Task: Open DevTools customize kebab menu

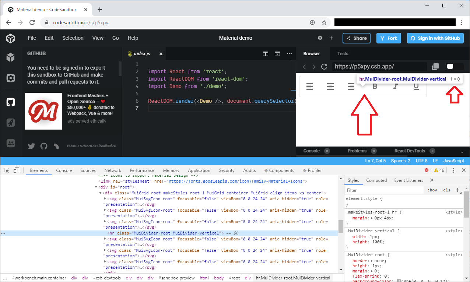Action: [x=453, y=170]
